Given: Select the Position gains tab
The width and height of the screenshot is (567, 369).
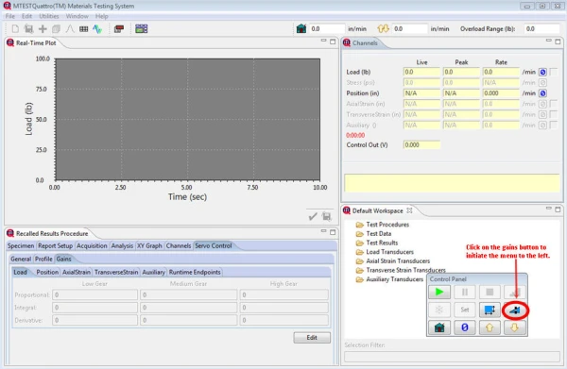Looking at the screenshot, I should pyautogui.click(x=47, y=272).
